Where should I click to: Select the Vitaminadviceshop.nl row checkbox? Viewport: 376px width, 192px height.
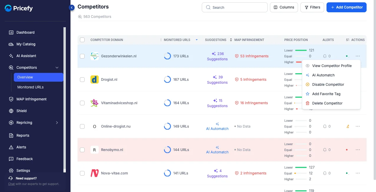[82, 103]
